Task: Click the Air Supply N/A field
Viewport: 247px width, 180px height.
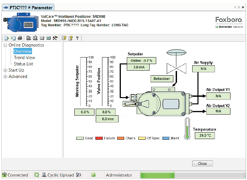Action: click(204, 69)
